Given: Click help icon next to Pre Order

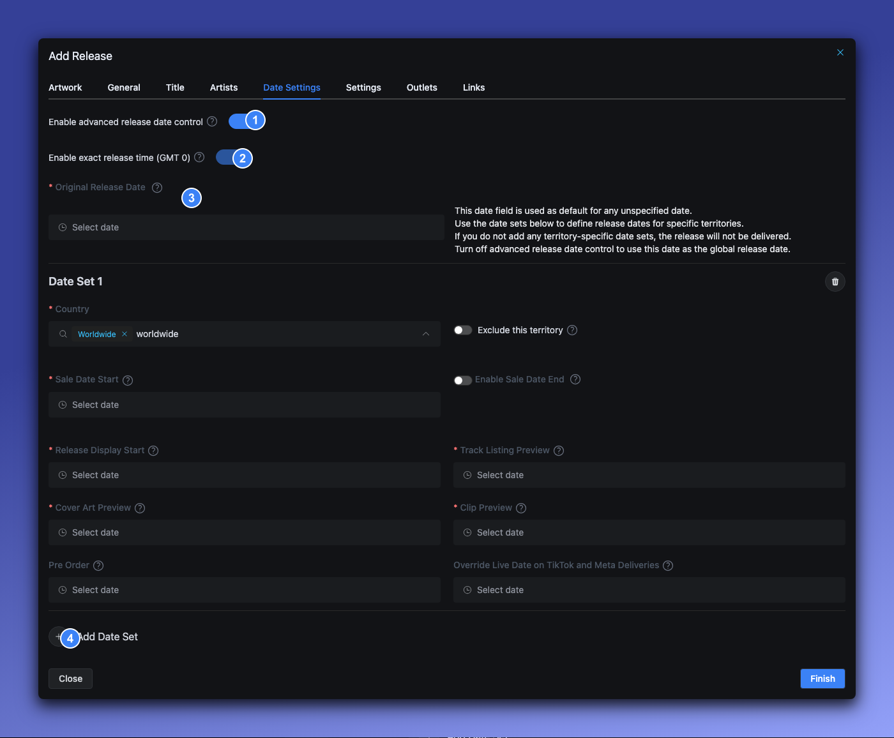Looking at the screenshot, I should (98, 566).
